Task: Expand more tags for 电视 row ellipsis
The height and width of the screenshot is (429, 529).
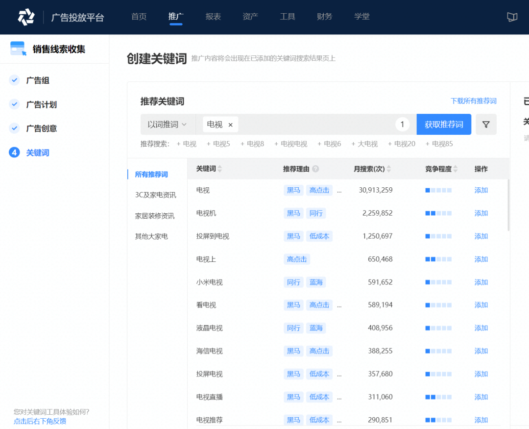Action: [x=339, y=190]
